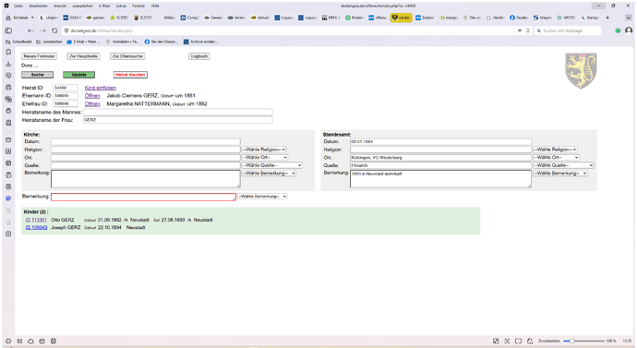Screen dimensions: 637x348
Task: Open the Datei menu
Action: pos(18,6)
